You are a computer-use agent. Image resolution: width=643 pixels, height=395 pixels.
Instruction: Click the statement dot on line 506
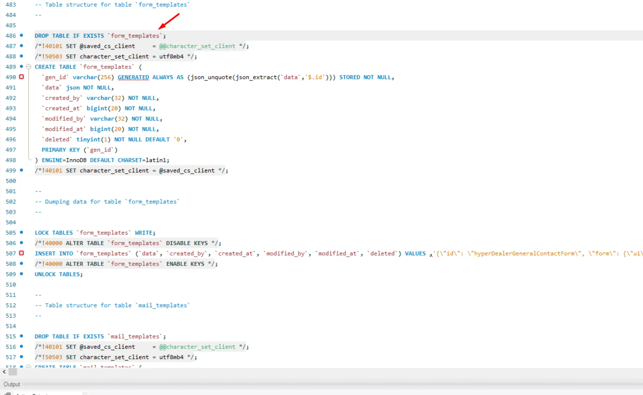(x=21, y=243)
